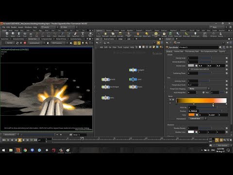Click the Render button in Render View
The height and width of the screenshot is (175, 233).
pos(10,43)
